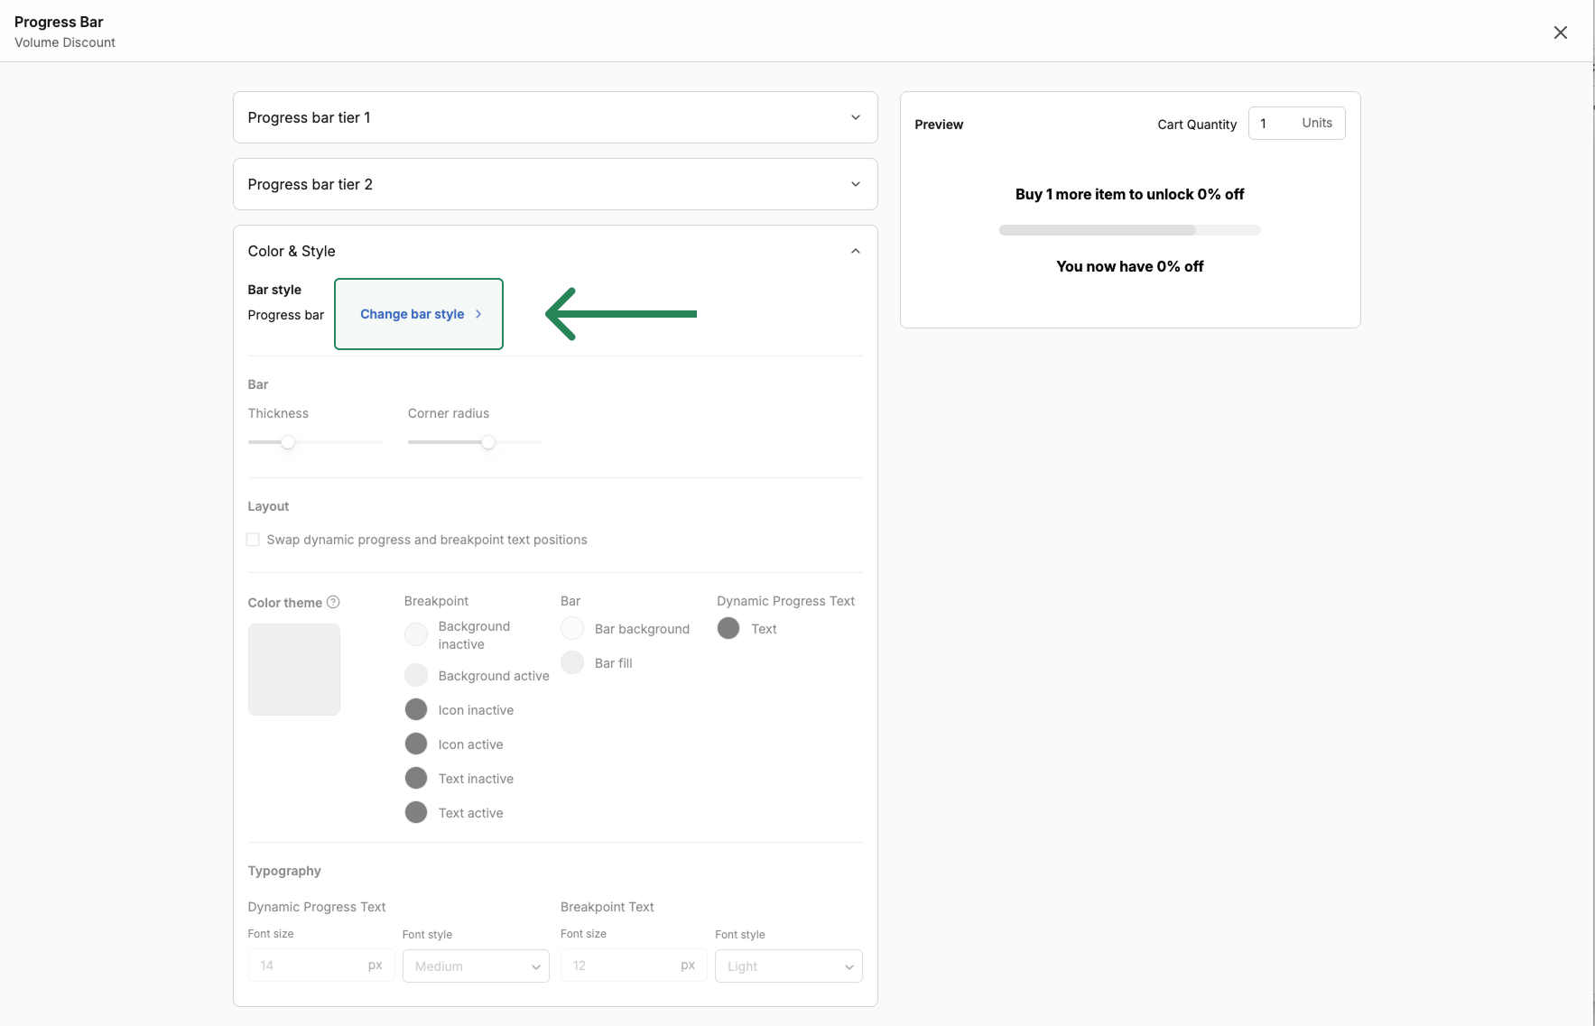Close the Progress Bar dialog
Screen dimensions: 1595x1026
(x=1560, y=32)
